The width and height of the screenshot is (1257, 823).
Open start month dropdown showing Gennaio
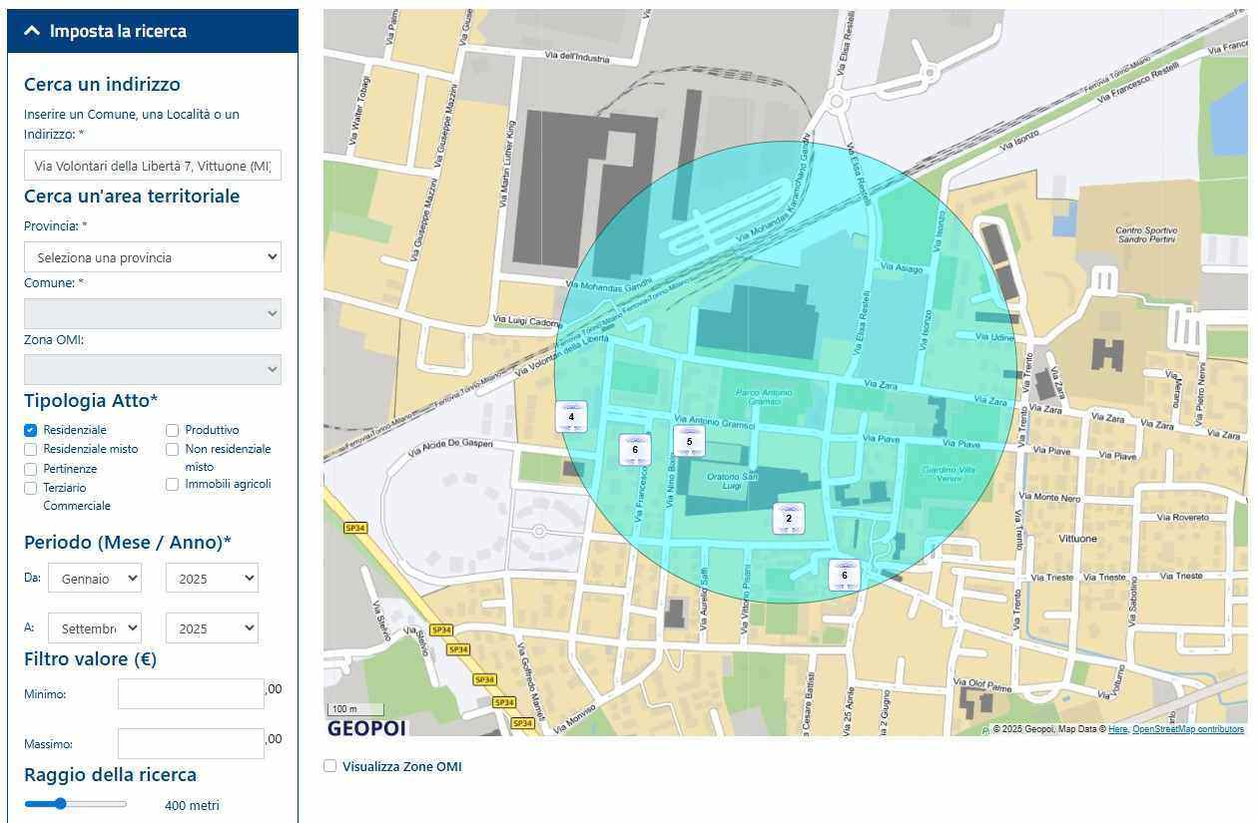click(x=95, y=579)
